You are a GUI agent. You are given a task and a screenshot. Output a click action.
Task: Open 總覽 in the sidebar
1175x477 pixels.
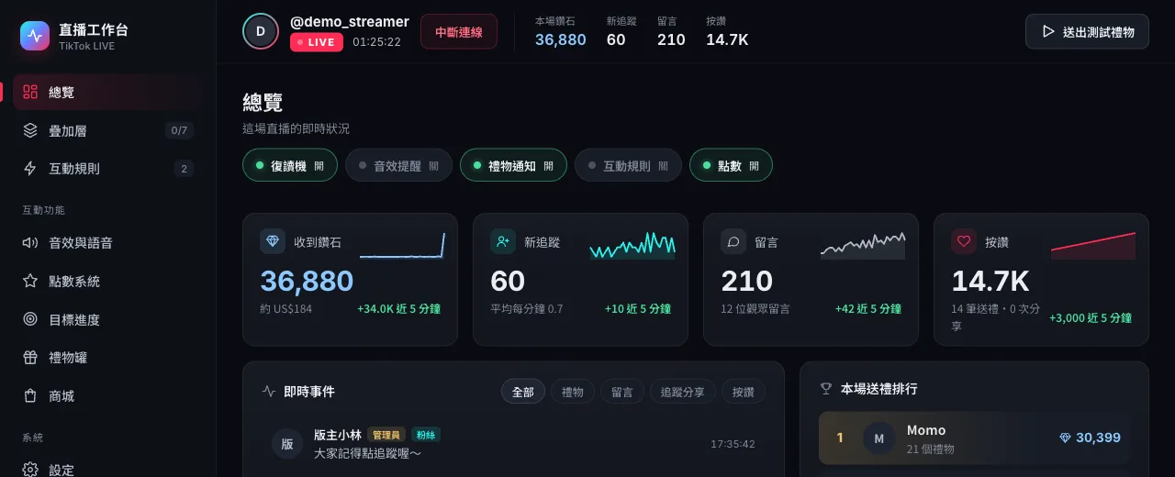pyautogui.click(x=107, y=92)
